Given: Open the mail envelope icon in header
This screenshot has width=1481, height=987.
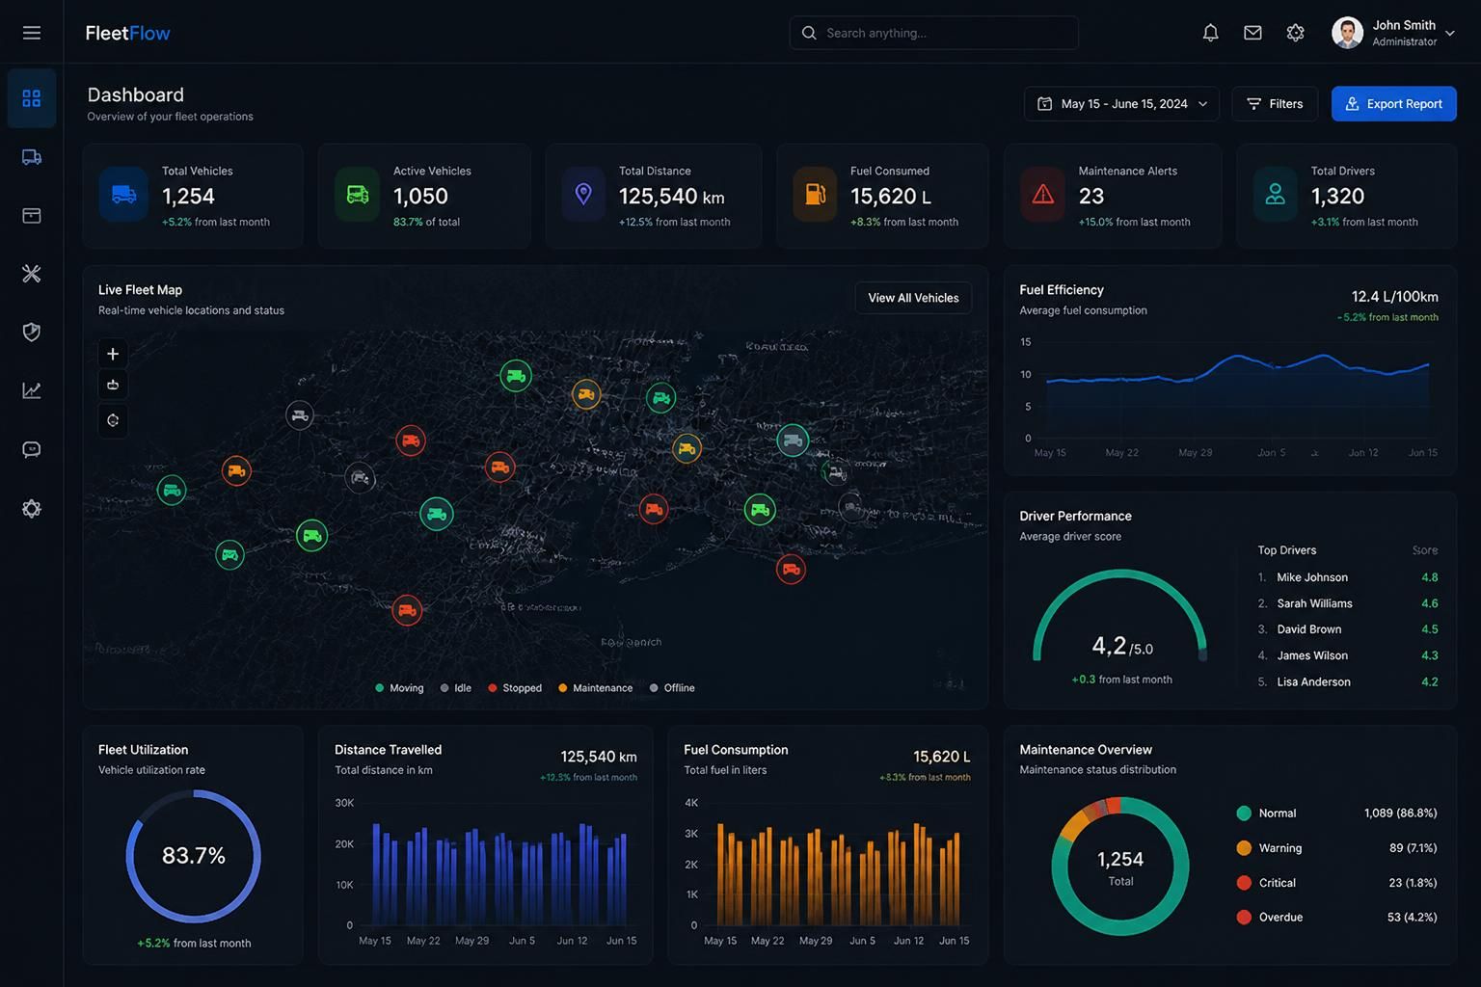Looking at the screenshot, I should [x=1252, y=33].
